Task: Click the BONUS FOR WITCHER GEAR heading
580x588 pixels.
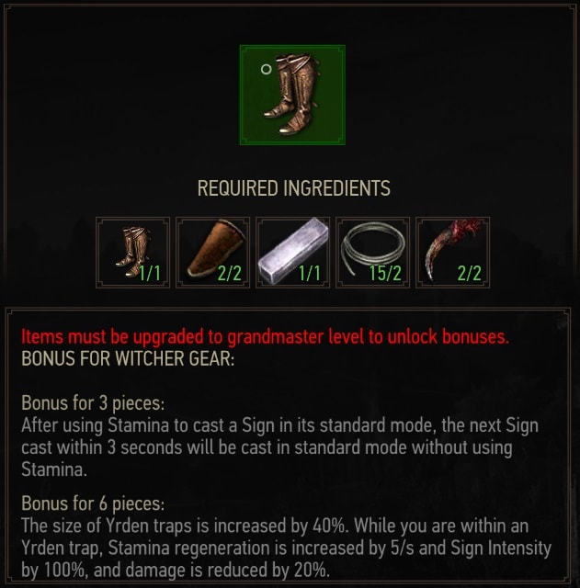Action: pyautogui.click(x=128, y=359)
